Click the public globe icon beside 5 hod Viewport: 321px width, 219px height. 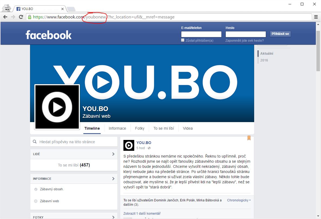149,148
